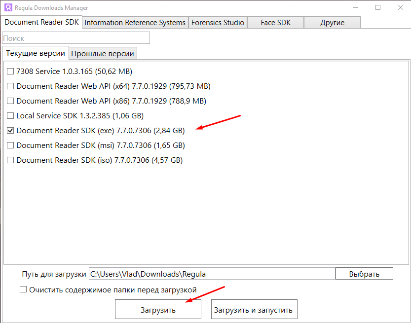Click the text '7308 Service 1.0.3.165 (50,62 MB)'
This screenshot has height=323, width=411.
[x=74, y=71]
